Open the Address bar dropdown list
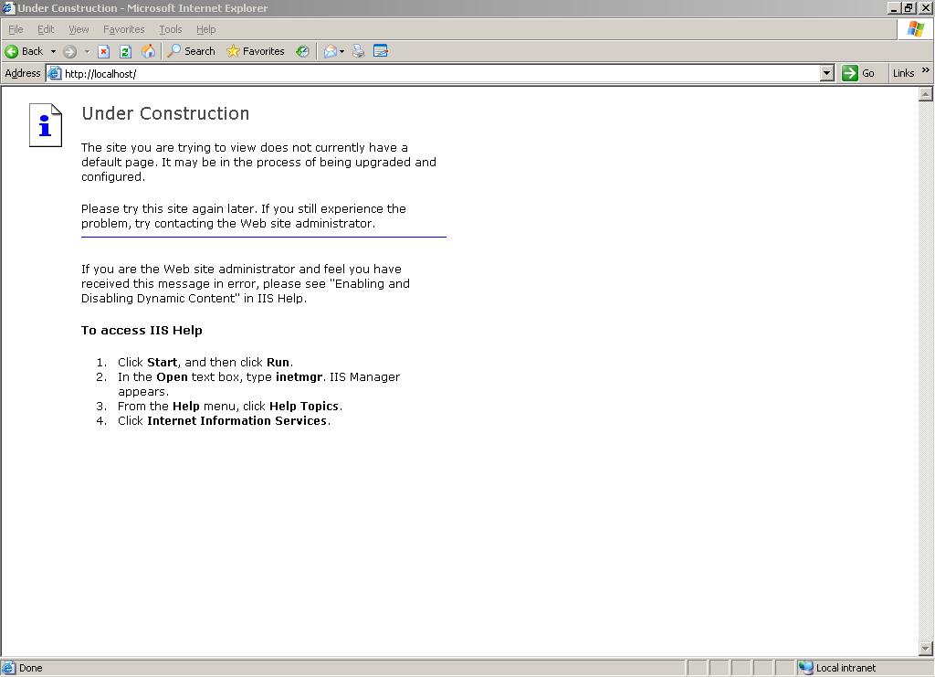 [826, 73]
